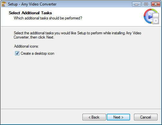
Task: Return to previous page with < Back
Action: [x=94, y=117]
